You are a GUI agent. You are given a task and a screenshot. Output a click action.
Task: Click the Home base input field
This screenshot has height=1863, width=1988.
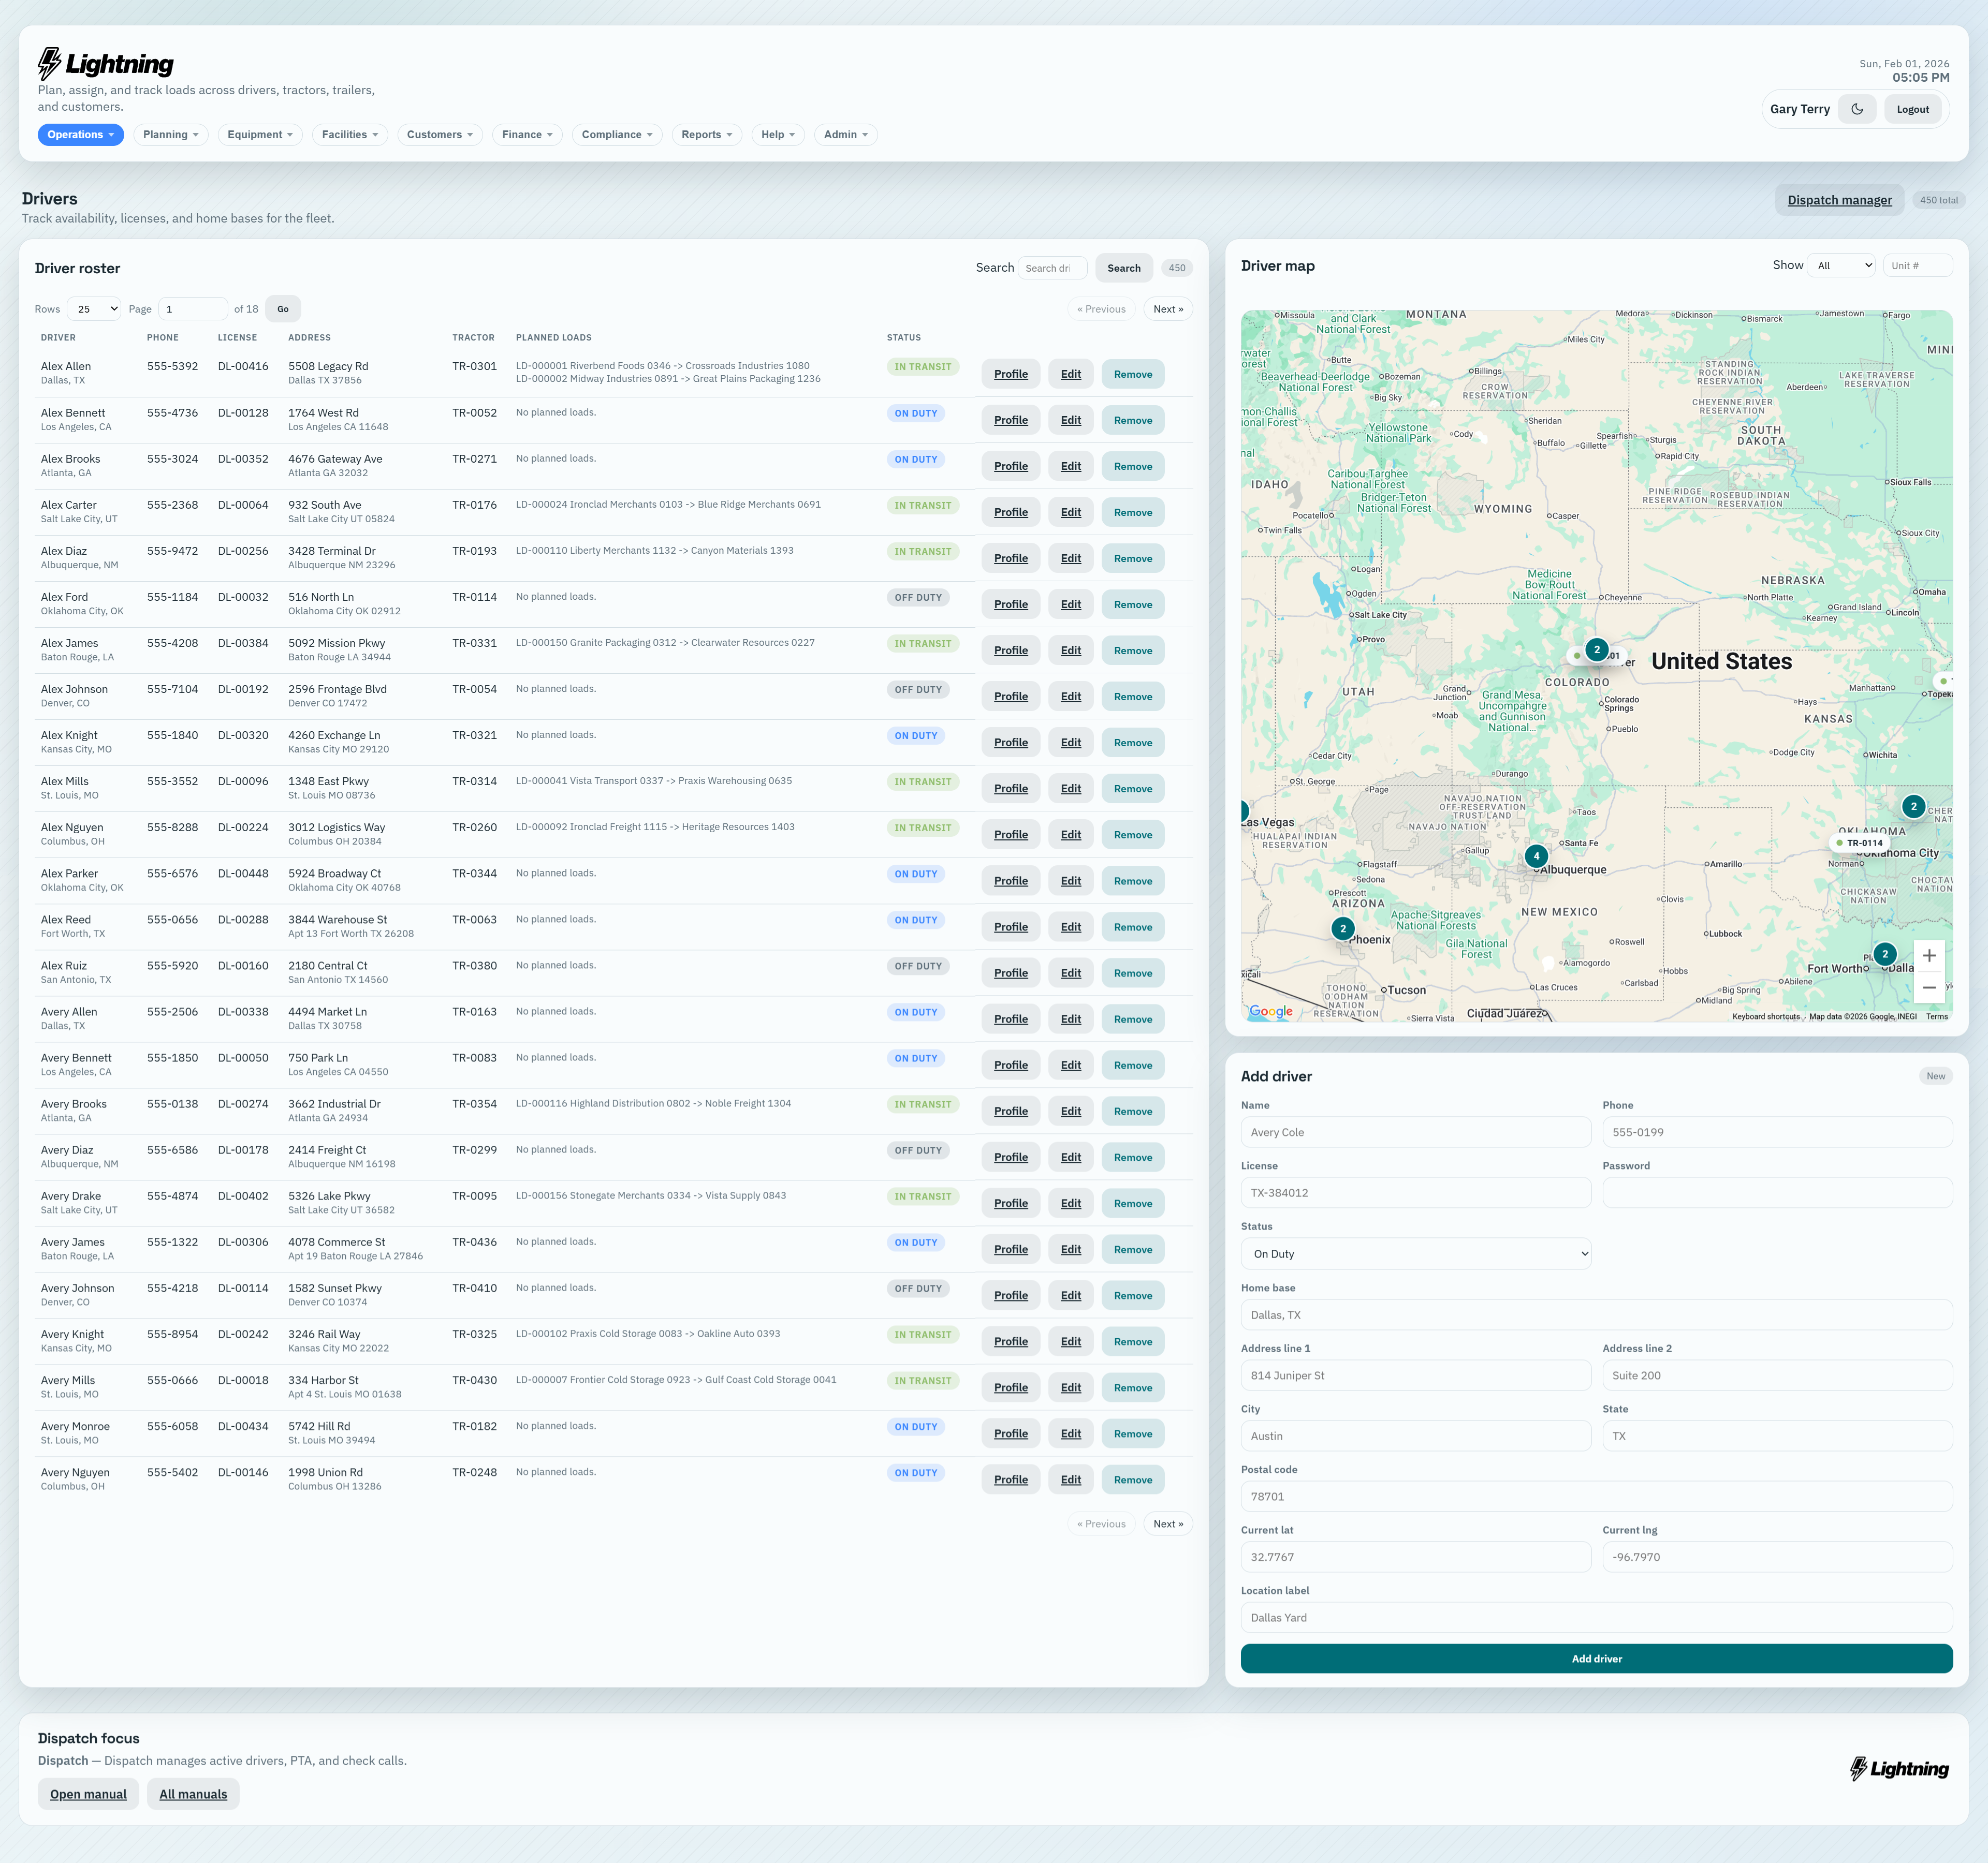pos(1596,1314)
